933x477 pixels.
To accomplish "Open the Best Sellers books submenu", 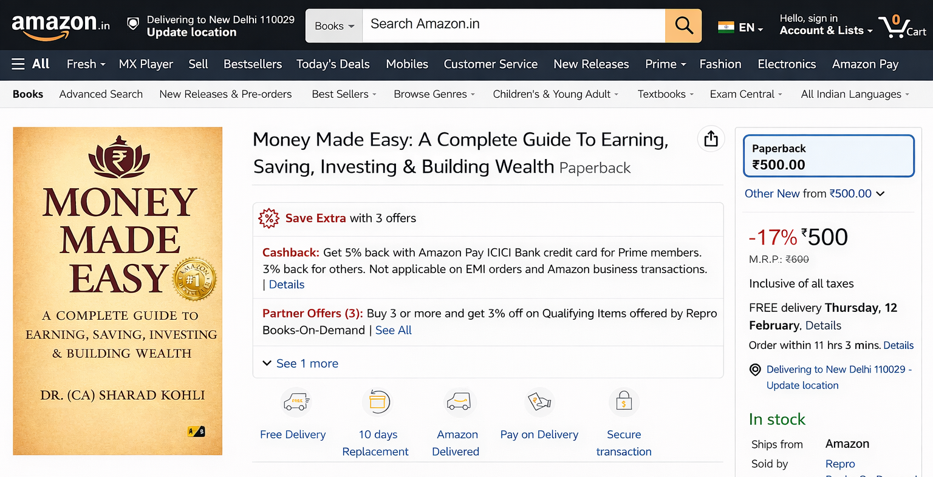I will [344, 94].
